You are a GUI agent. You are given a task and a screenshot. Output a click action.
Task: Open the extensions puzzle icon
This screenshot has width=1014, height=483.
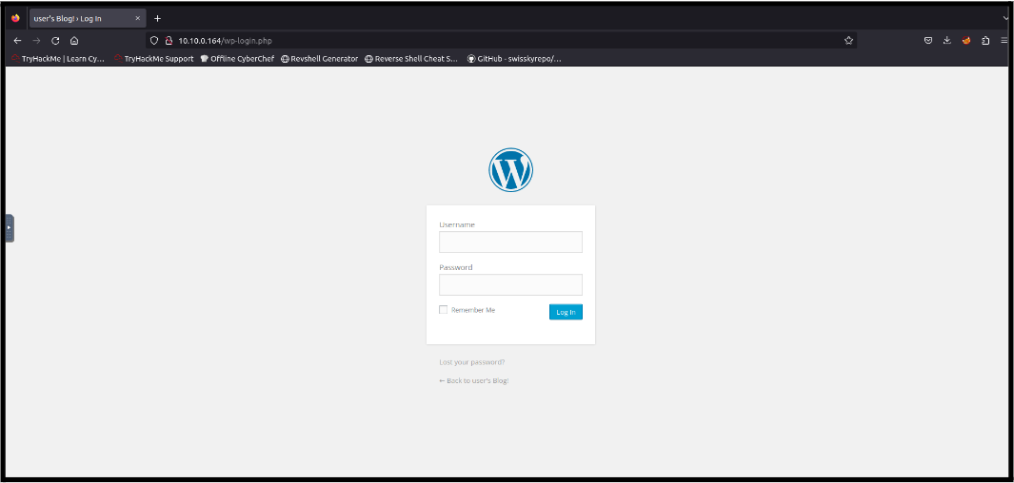[984, 41]
